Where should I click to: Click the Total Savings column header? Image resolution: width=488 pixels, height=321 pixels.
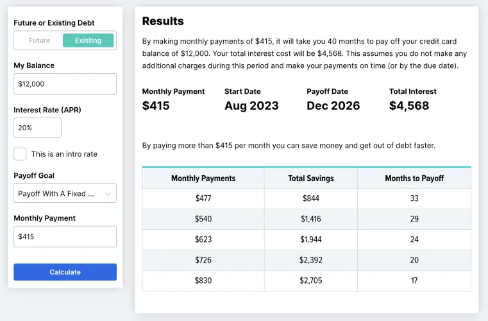coord(311,178)
